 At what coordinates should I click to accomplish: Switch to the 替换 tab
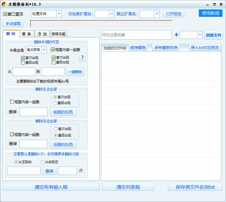(x=27, y=34)
